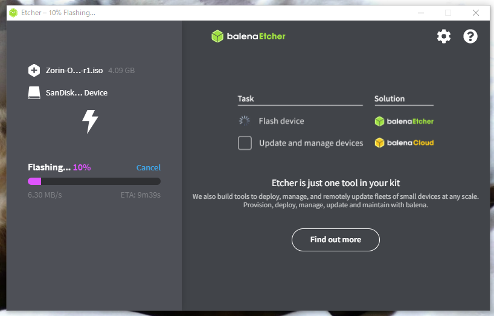Viewport: 494px width, 316px height.
Task: Open the help question mark icon
Action: 470,36
